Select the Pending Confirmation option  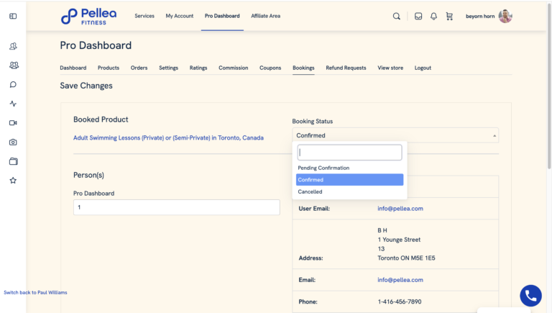[x=349, y=168]
